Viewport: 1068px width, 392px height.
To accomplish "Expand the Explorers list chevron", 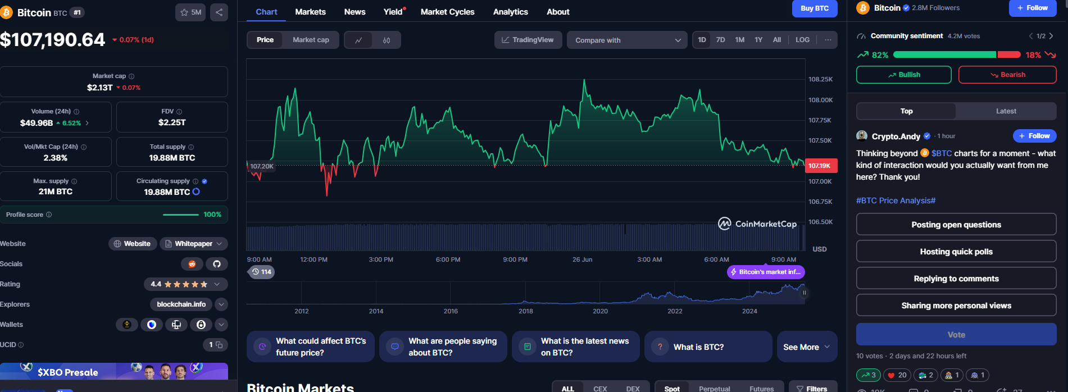I will (221, 304).
